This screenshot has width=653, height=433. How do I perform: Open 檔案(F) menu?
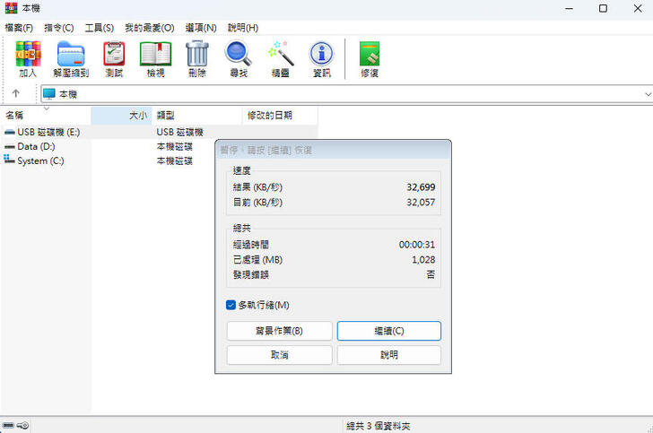click(19, 28)
